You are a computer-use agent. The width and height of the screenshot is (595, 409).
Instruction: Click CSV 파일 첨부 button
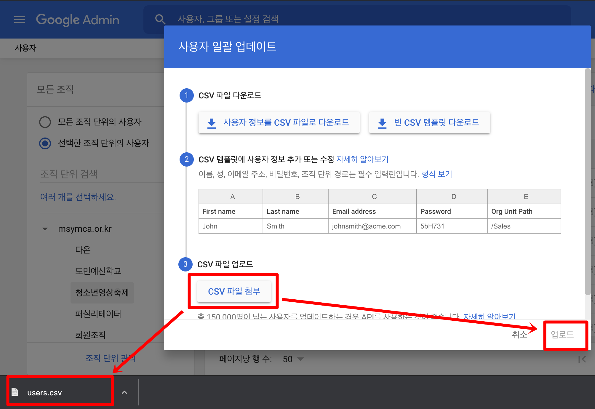[x=234, y=291]
